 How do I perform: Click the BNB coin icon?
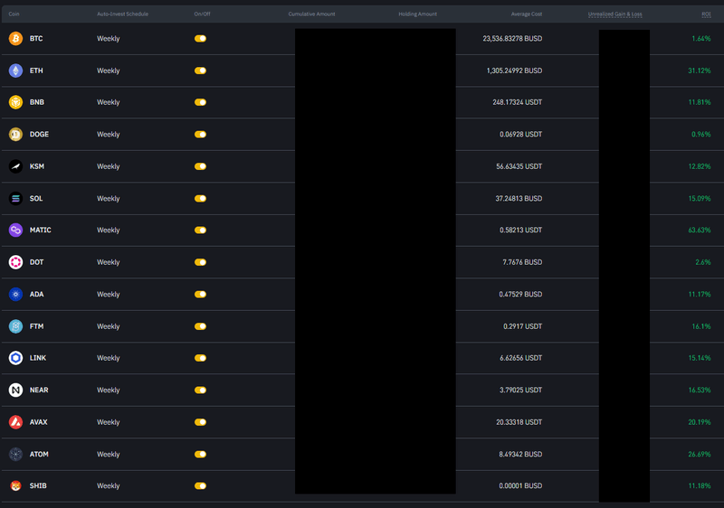15,102
